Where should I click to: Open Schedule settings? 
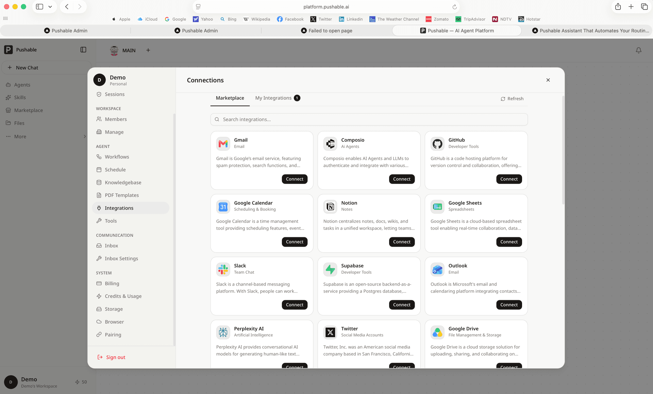tap(131, 170)
